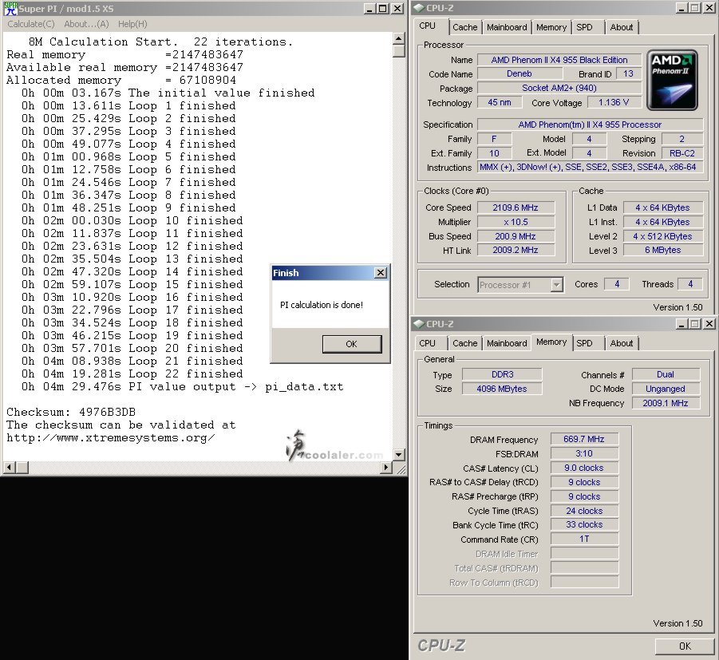Click the Checksum: 4976B3DB line
Screen dimensions: 719x660
pos(71,412)
